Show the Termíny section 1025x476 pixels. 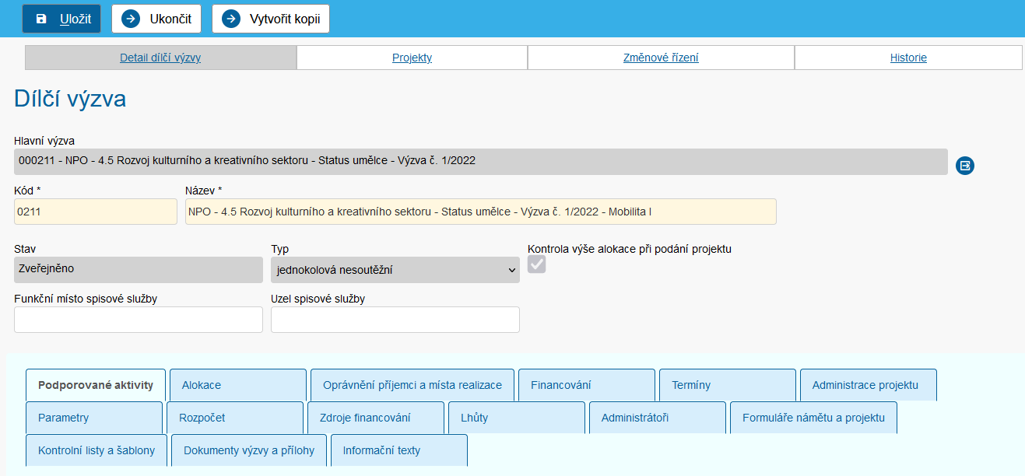[x=727, y=385]
